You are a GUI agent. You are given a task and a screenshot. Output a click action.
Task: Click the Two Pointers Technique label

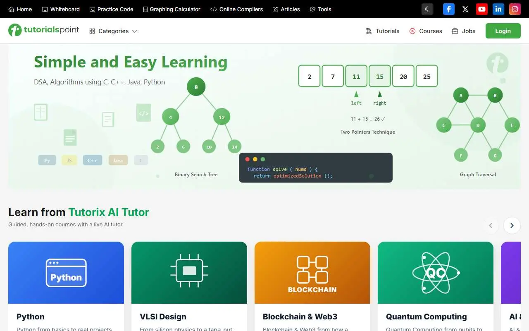coord(368,132)
